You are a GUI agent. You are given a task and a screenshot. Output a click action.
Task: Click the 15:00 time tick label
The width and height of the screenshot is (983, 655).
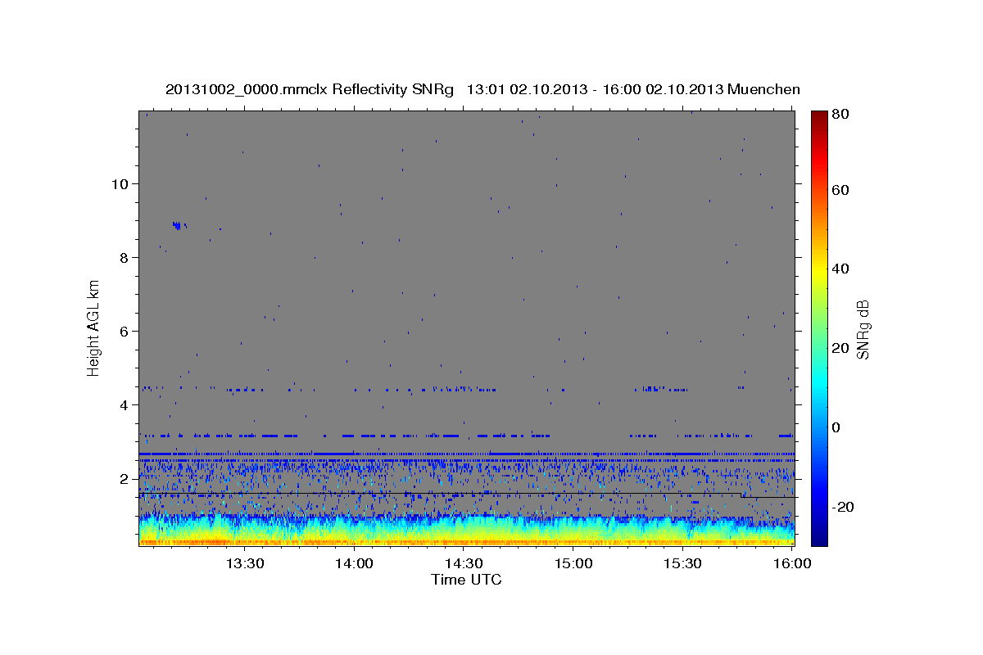[x=573, y=563]
